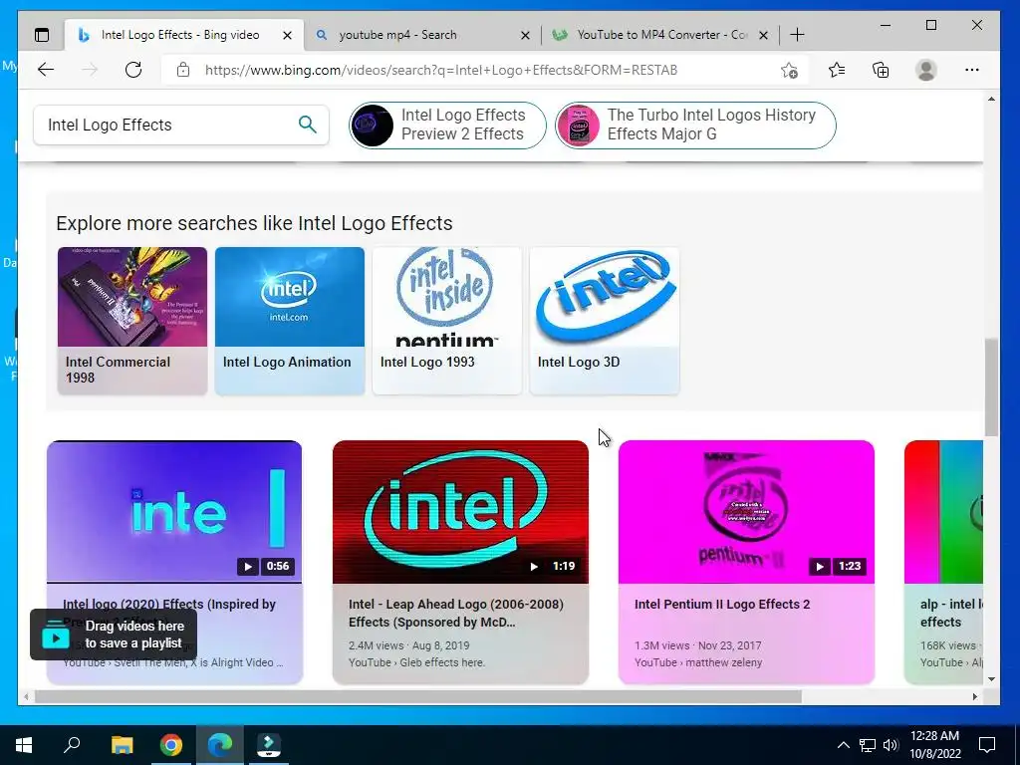Click Microsoft Edge taskbar icon
Image resolution: width=1020 pixels, height=765 pixels.
pos(220,745)
